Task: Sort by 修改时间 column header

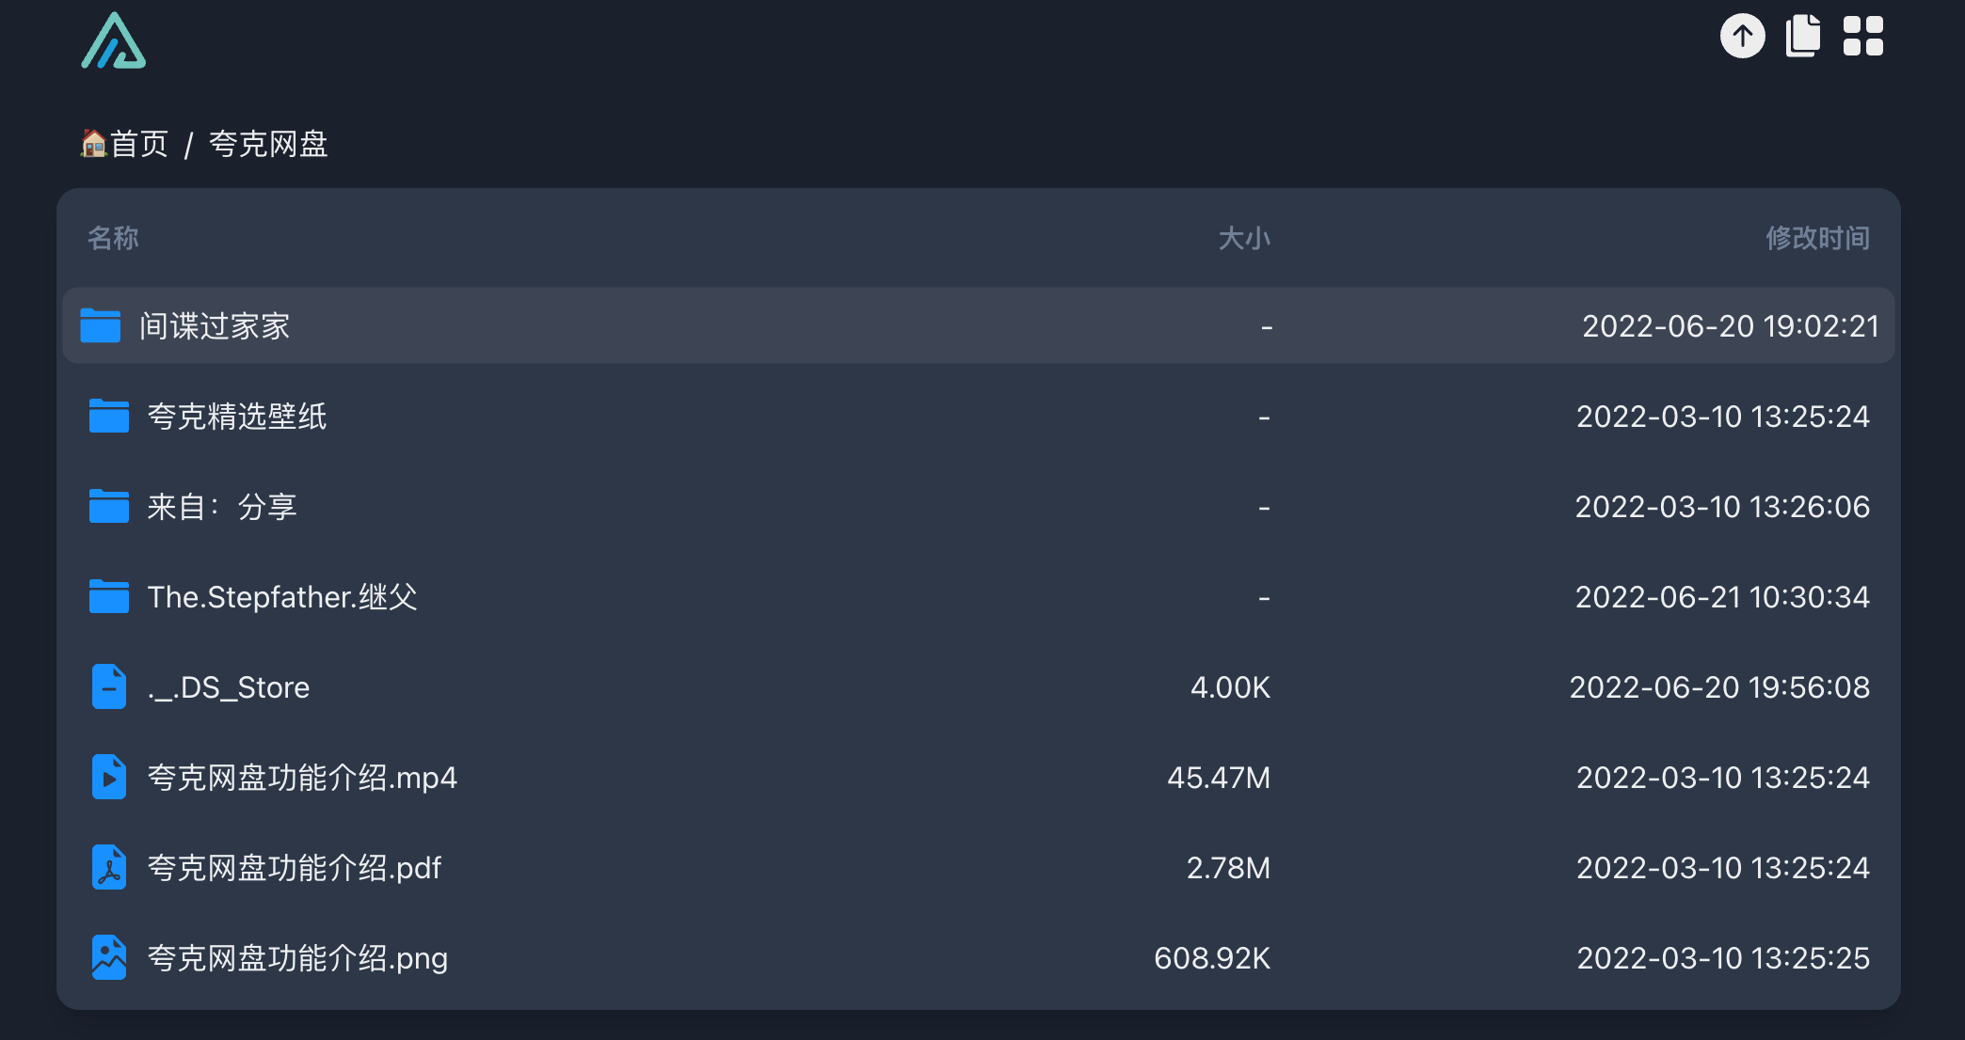Action: pyautogui.click(x=1817, y=238)
